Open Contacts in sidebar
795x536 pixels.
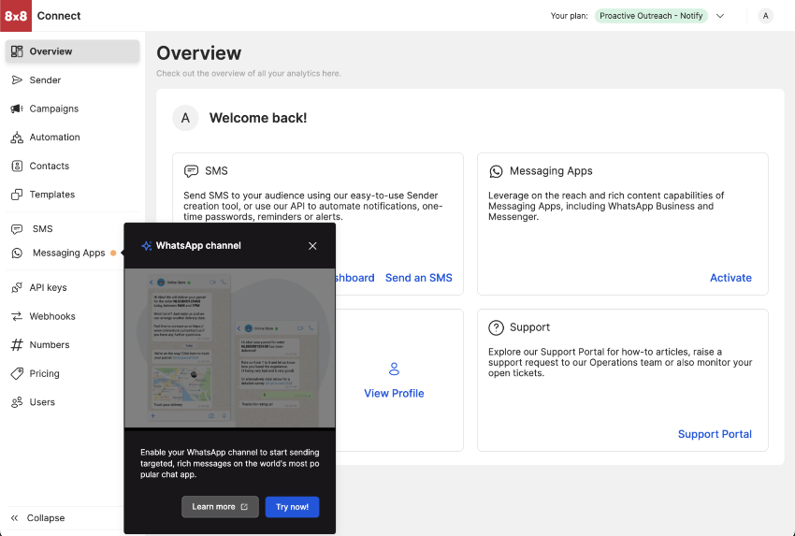pyautogui.click(x=73, y=166)
